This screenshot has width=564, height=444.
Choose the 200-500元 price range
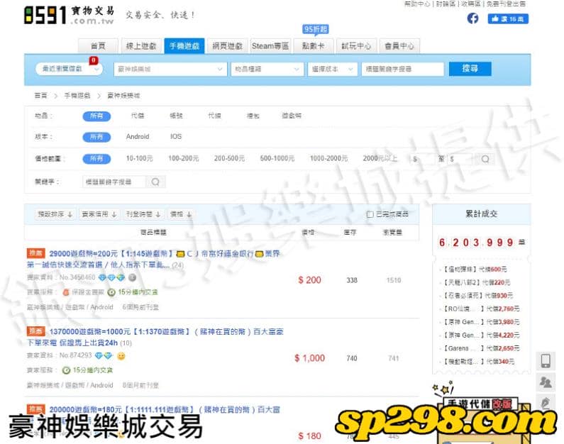pyautogui.click(x=229, y=159)
